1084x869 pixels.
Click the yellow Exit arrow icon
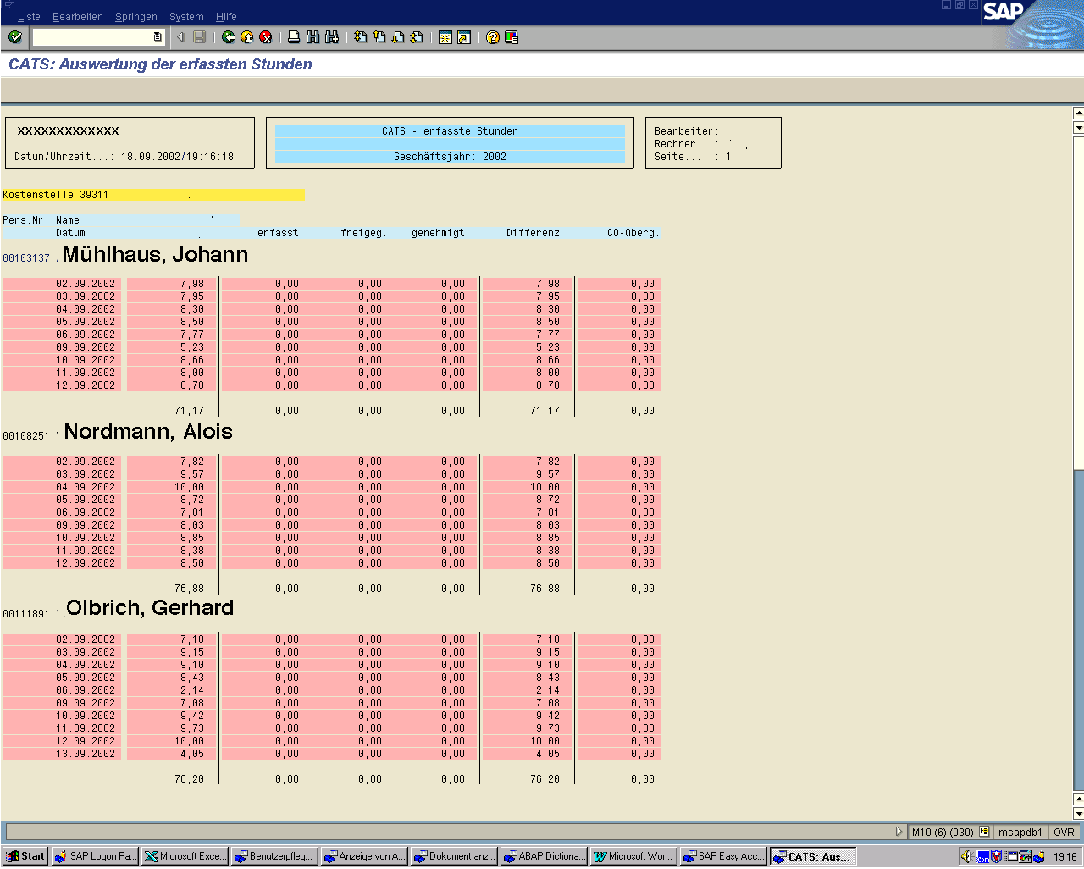247,37
